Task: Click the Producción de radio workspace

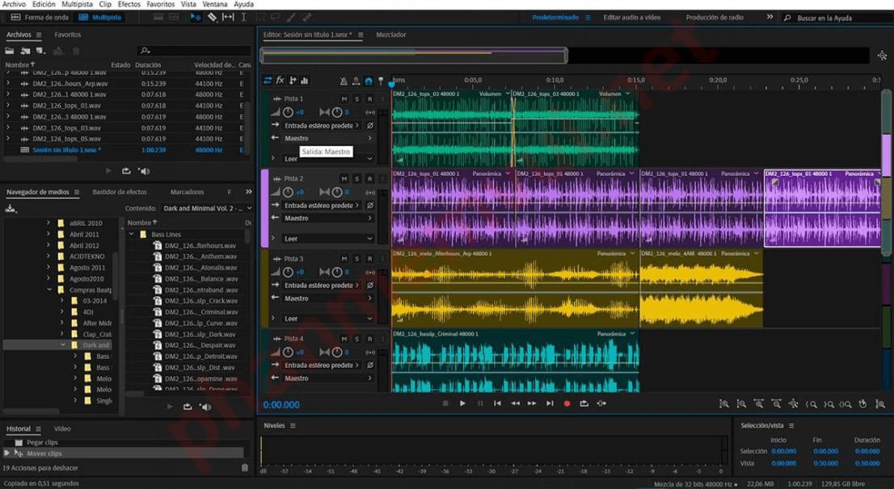Action: click(x=714, y=17)
